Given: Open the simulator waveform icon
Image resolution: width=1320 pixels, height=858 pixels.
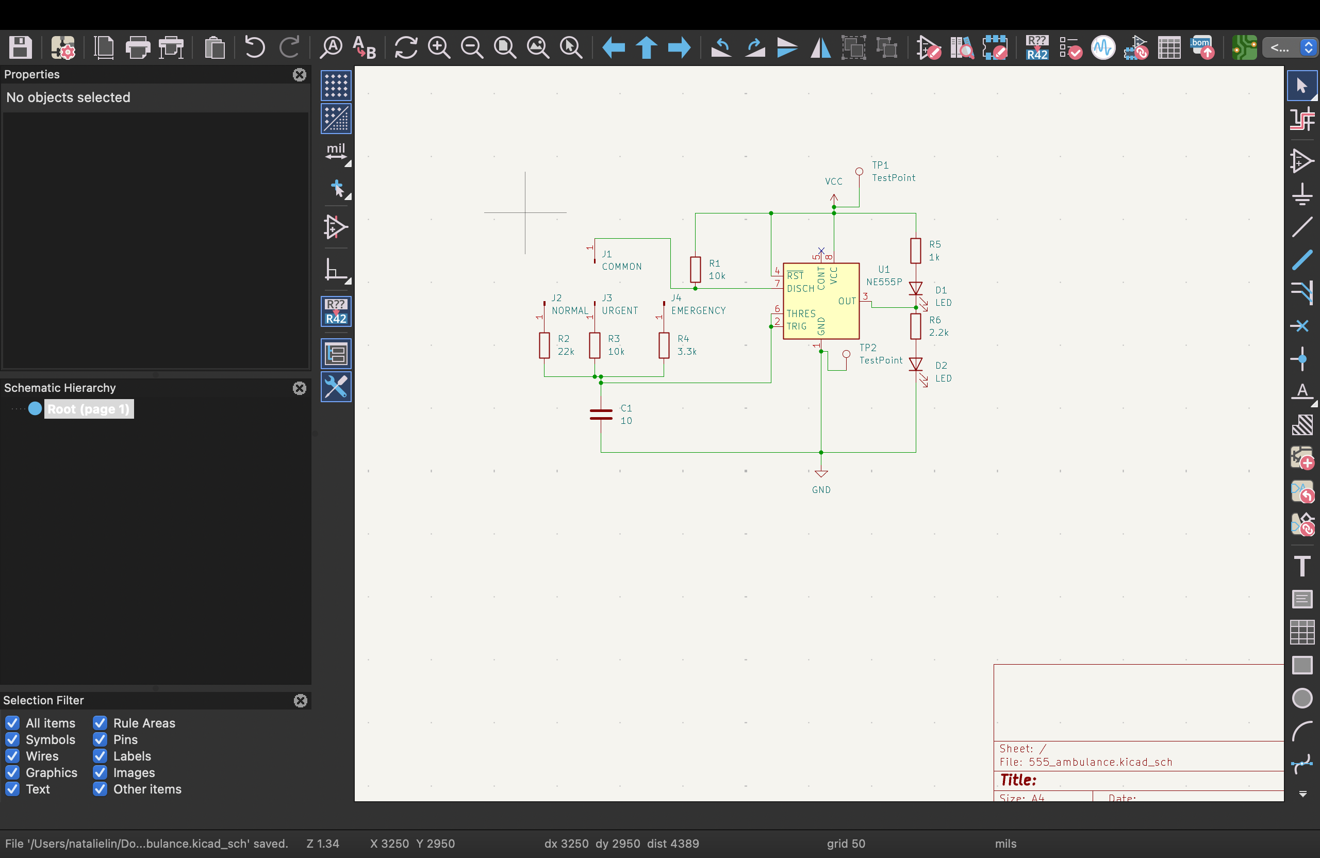Looking at the screenshot, I should [x=1102, y=48].
